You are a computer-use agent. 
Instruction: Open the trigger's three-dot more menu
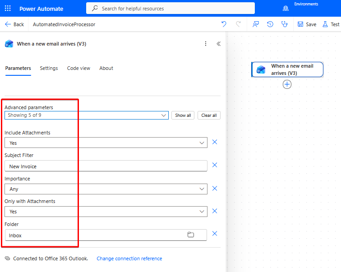point(206,44)
